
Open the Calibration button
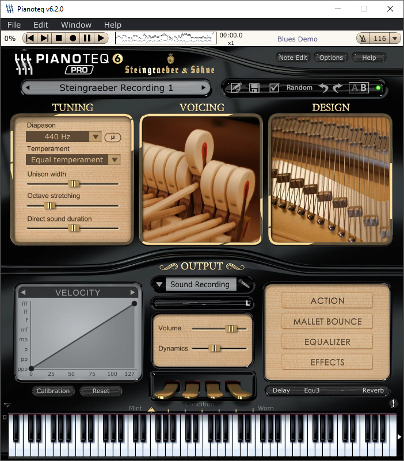[x=53, y=391]
